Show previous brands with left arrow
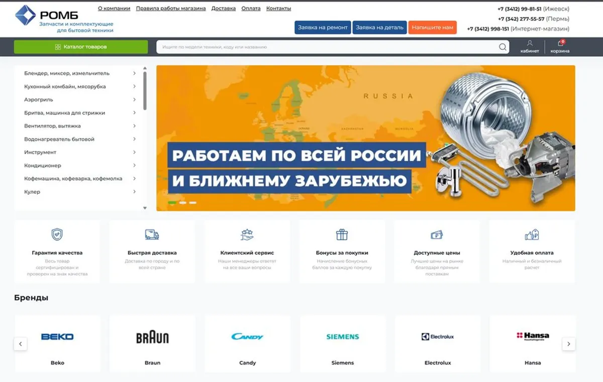 point(20,344)
